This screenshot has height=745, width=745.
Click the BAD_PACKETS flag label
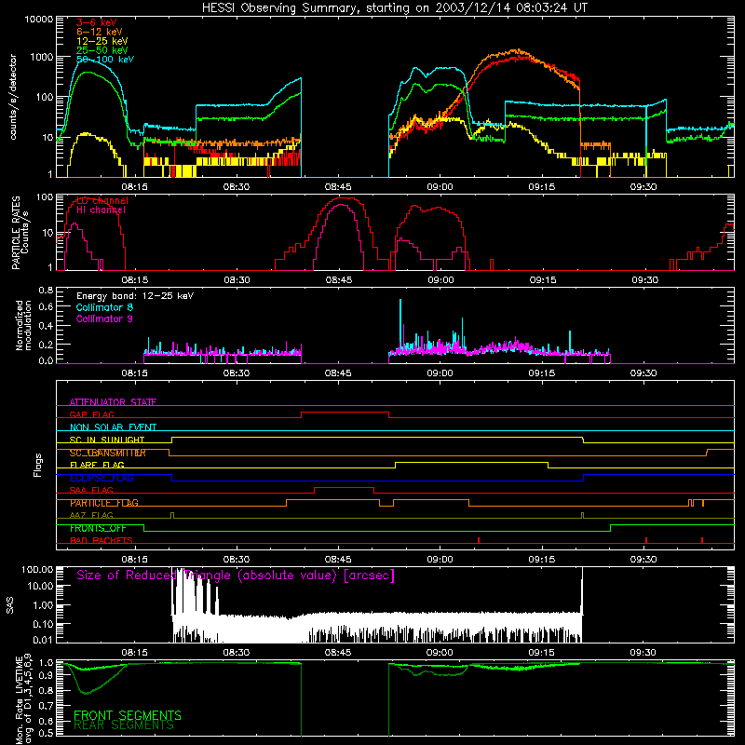click(x=102, y=541)
